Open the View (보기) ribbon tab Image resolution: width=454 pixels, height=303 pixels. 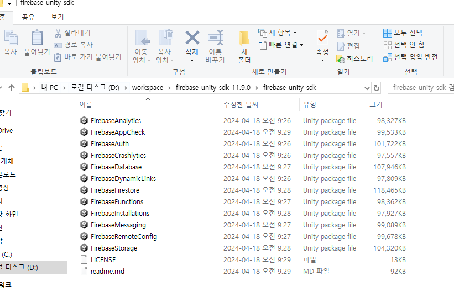[x=57, y=17]
